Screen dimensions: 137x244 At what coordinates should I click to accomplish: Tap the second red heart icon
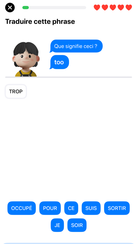click(x=105, y=7)
